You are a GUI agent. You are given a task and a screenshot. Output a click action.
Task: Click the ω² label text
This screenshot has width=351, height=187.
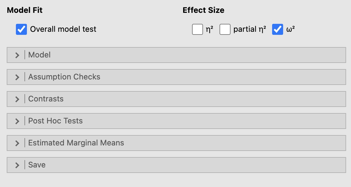290,29
